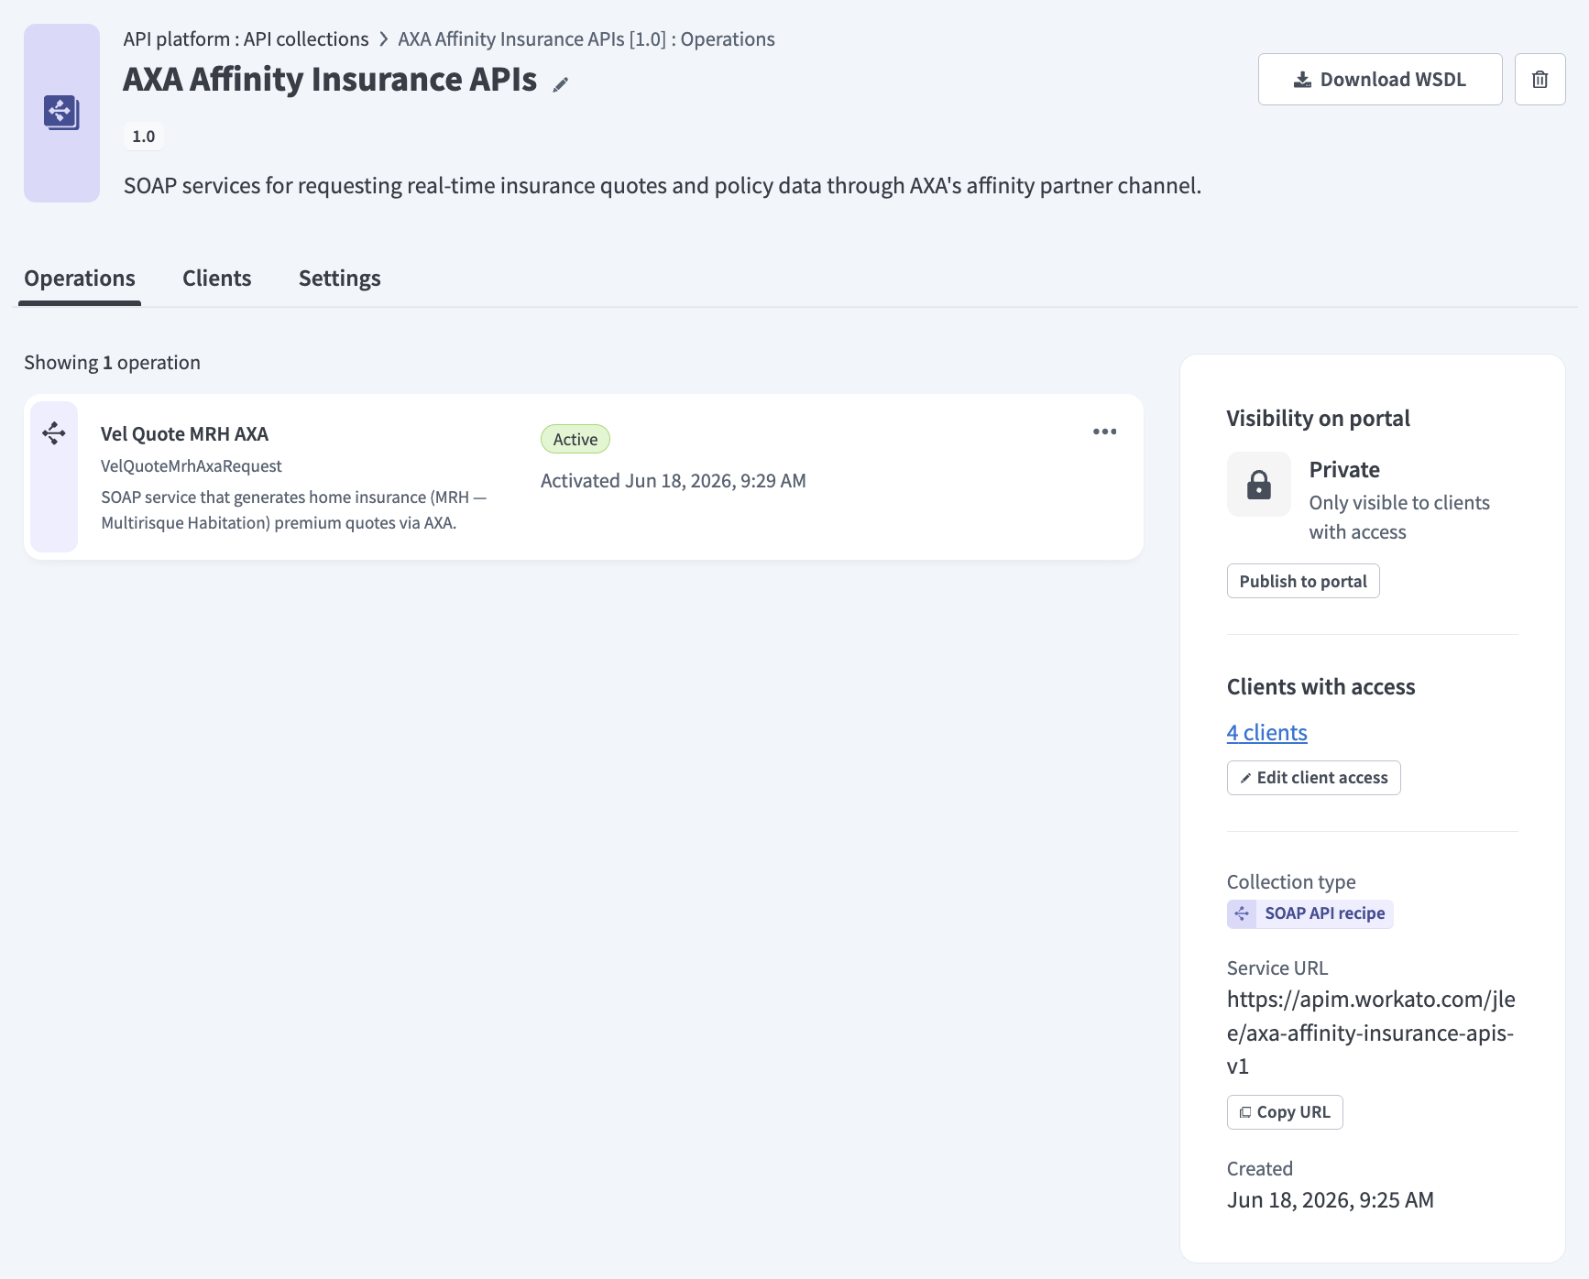Click the API collection icon in header
This screenshot has height=1279, width=1589.
pyautogui.click(x=61, y=113)
